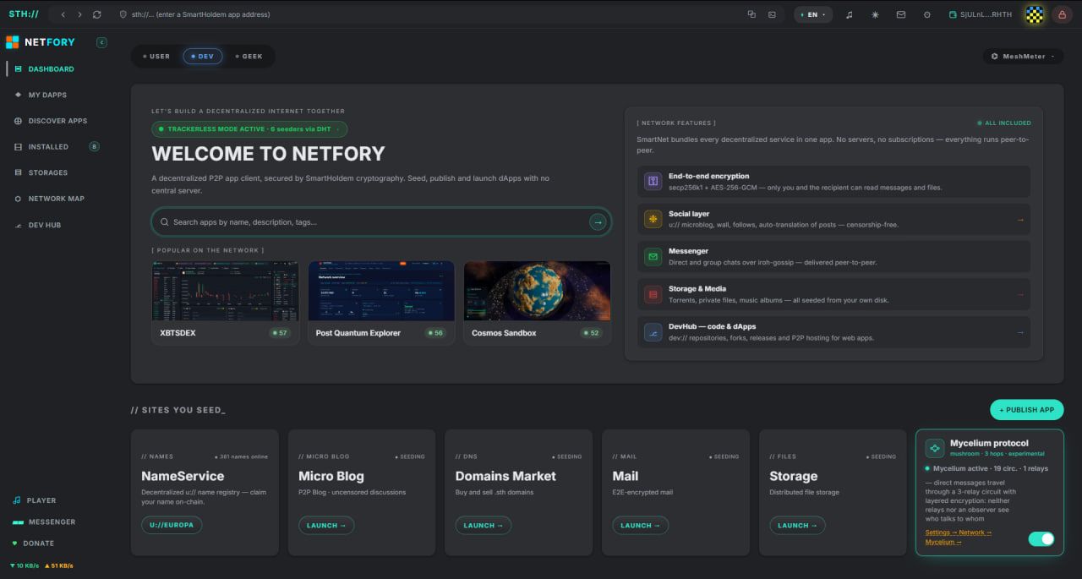Click the Storage & Media red icon

(653, 294)
